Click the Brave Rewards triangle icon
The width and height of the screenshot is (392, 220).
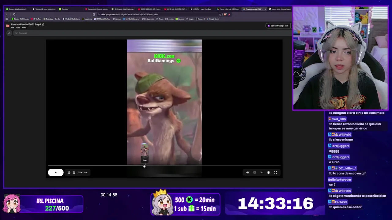point(229,14)
